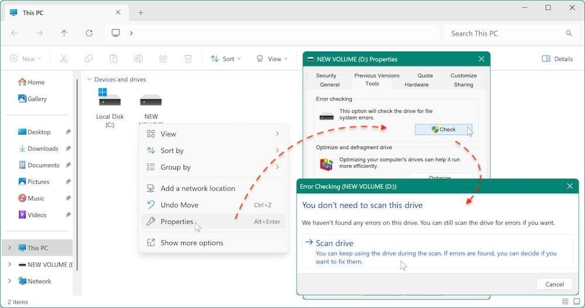Image resolution: width=585 pixels, height=308 pixels.
Task: Open the Downloads quick access folder
Action: [x=38, y=148]
